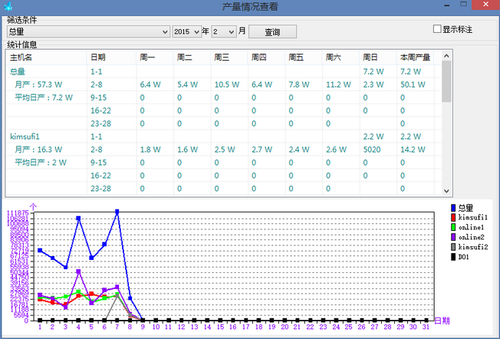Click the blue 总量 legend swatch

[x=454, y=208]
